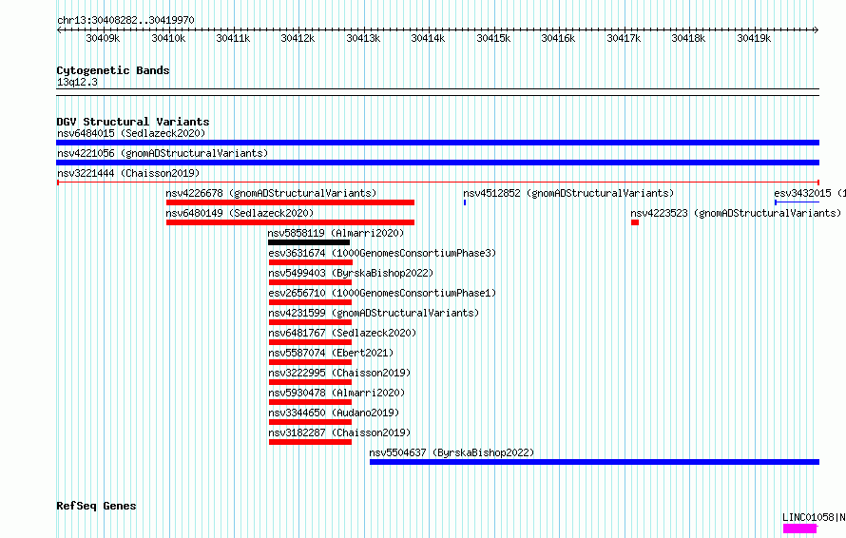The height and width of the screenshot is (538, 846).
Task: Click the red bar under nsv6480149
Action: (290, 222)
